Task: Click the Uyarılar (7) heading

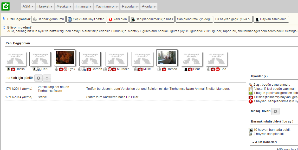Action: point(259,76)
